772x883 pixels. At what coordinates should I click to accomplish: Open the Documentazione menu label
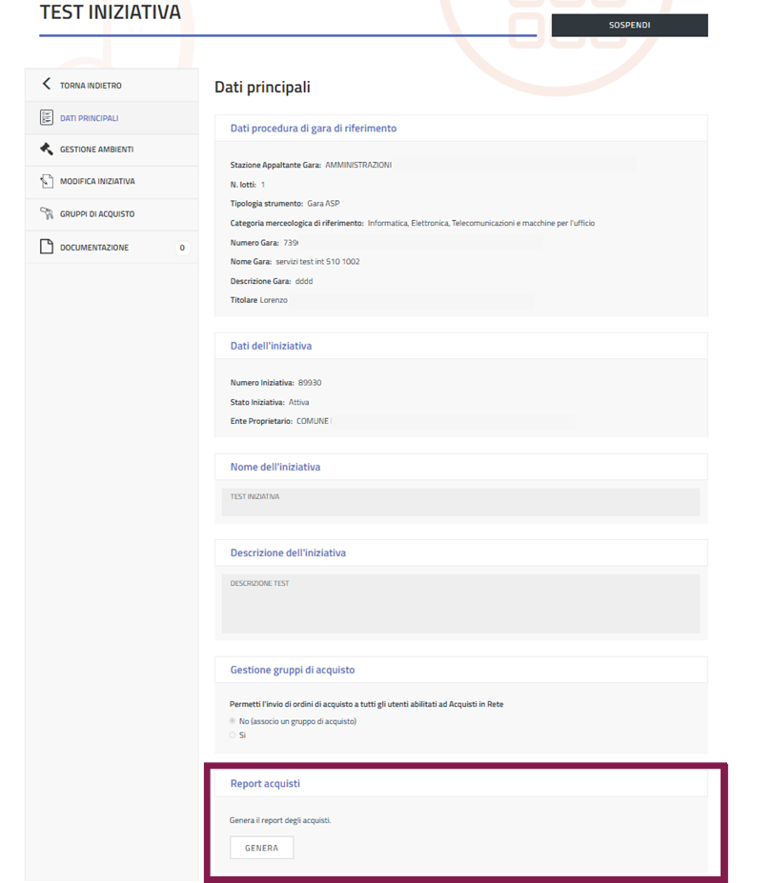click(94, 248)
